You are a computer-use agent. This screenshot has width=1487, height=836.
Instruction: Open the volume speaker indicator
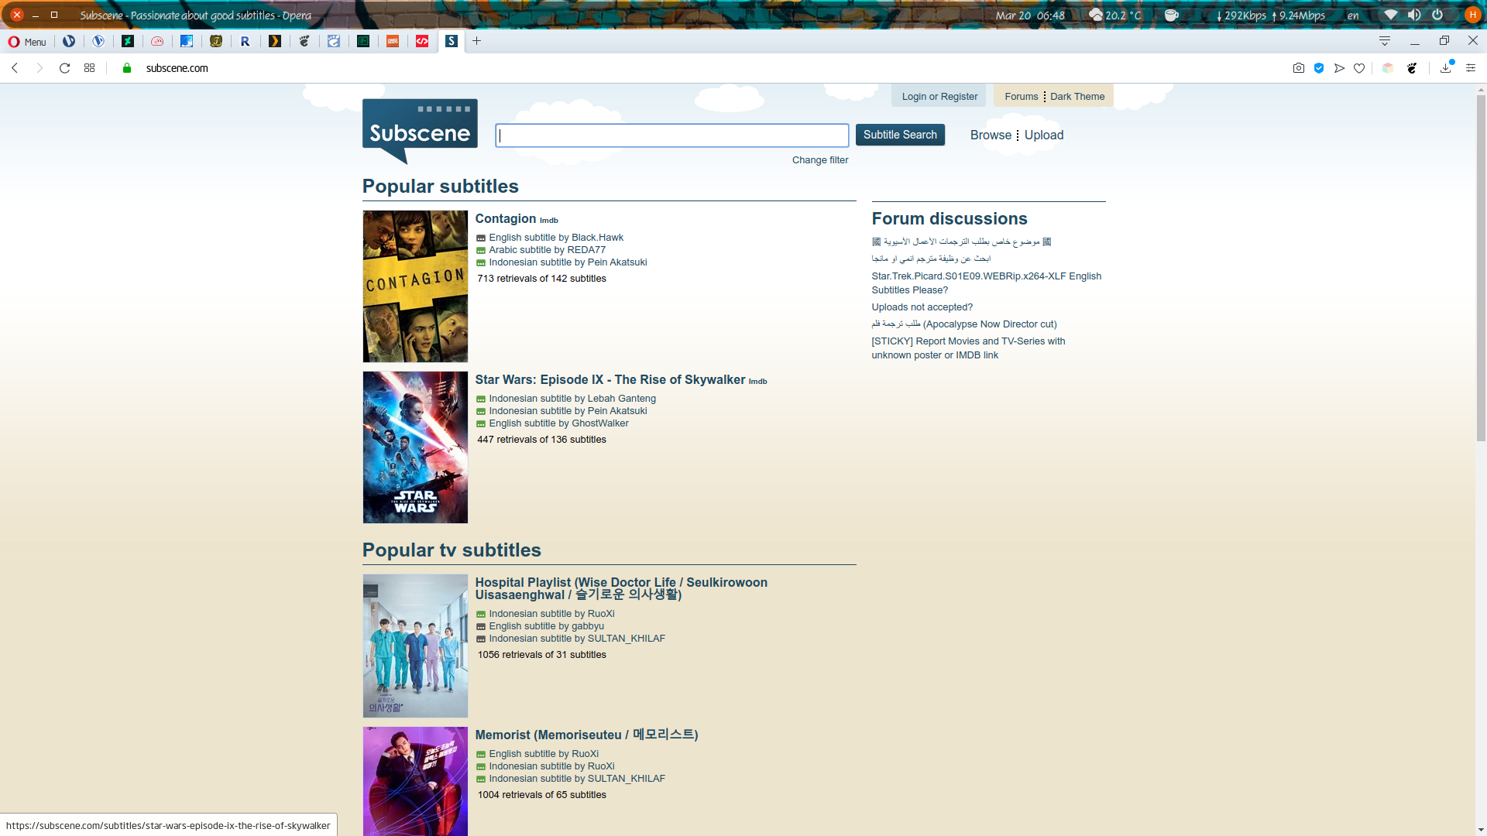click(1414, 15)
